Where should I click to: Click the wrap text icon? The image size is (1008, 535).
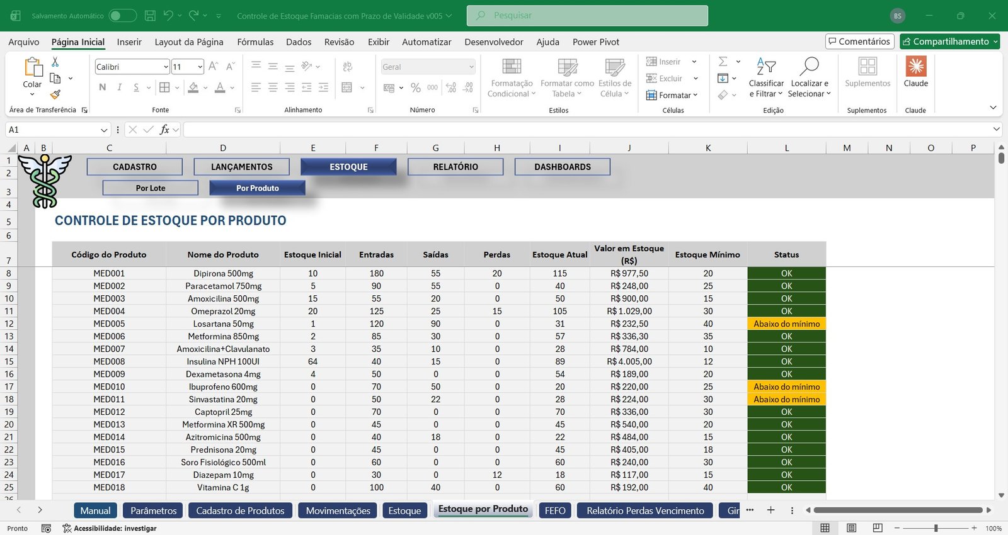click(347, 67)
